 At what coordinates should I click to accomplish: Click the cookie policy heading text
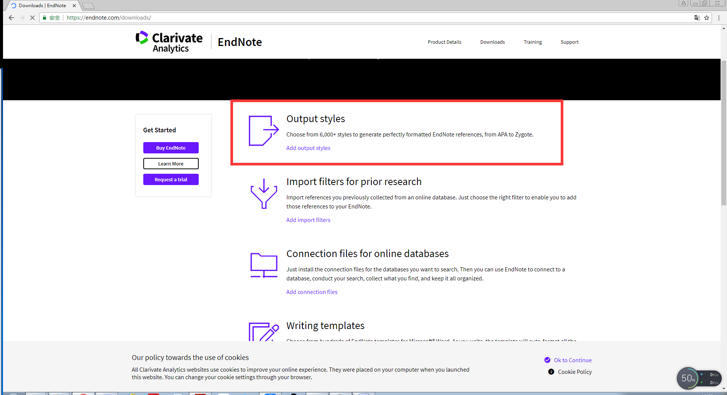(x=190, y=358)
